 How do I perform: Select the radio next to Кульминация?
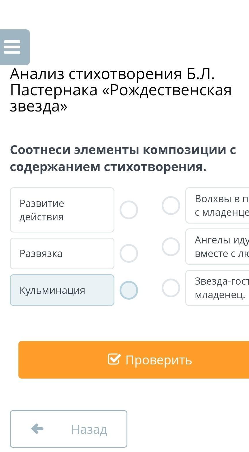pyautogui.click(x=129, y=290)
